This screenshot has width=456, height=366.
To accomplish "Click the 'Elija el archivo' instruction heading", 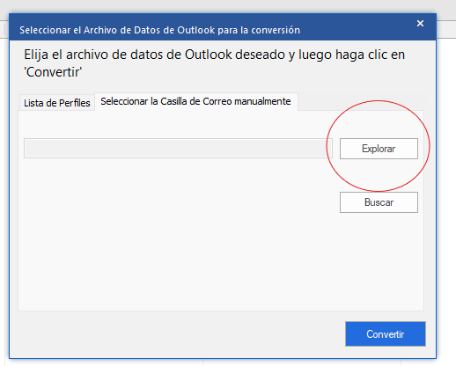I will coord(214,63).
